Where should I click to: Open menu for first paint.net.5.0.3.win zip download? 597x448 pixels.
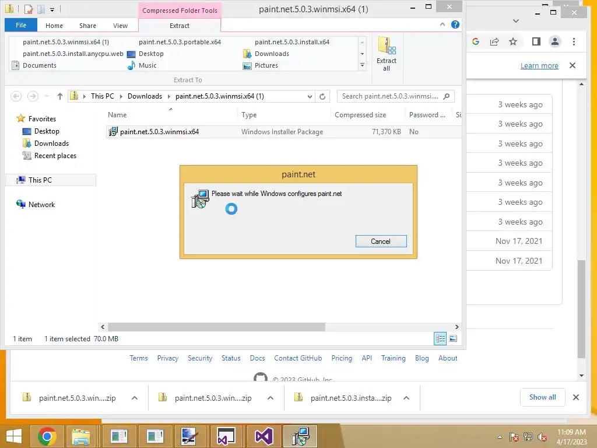tap(135, 398)
